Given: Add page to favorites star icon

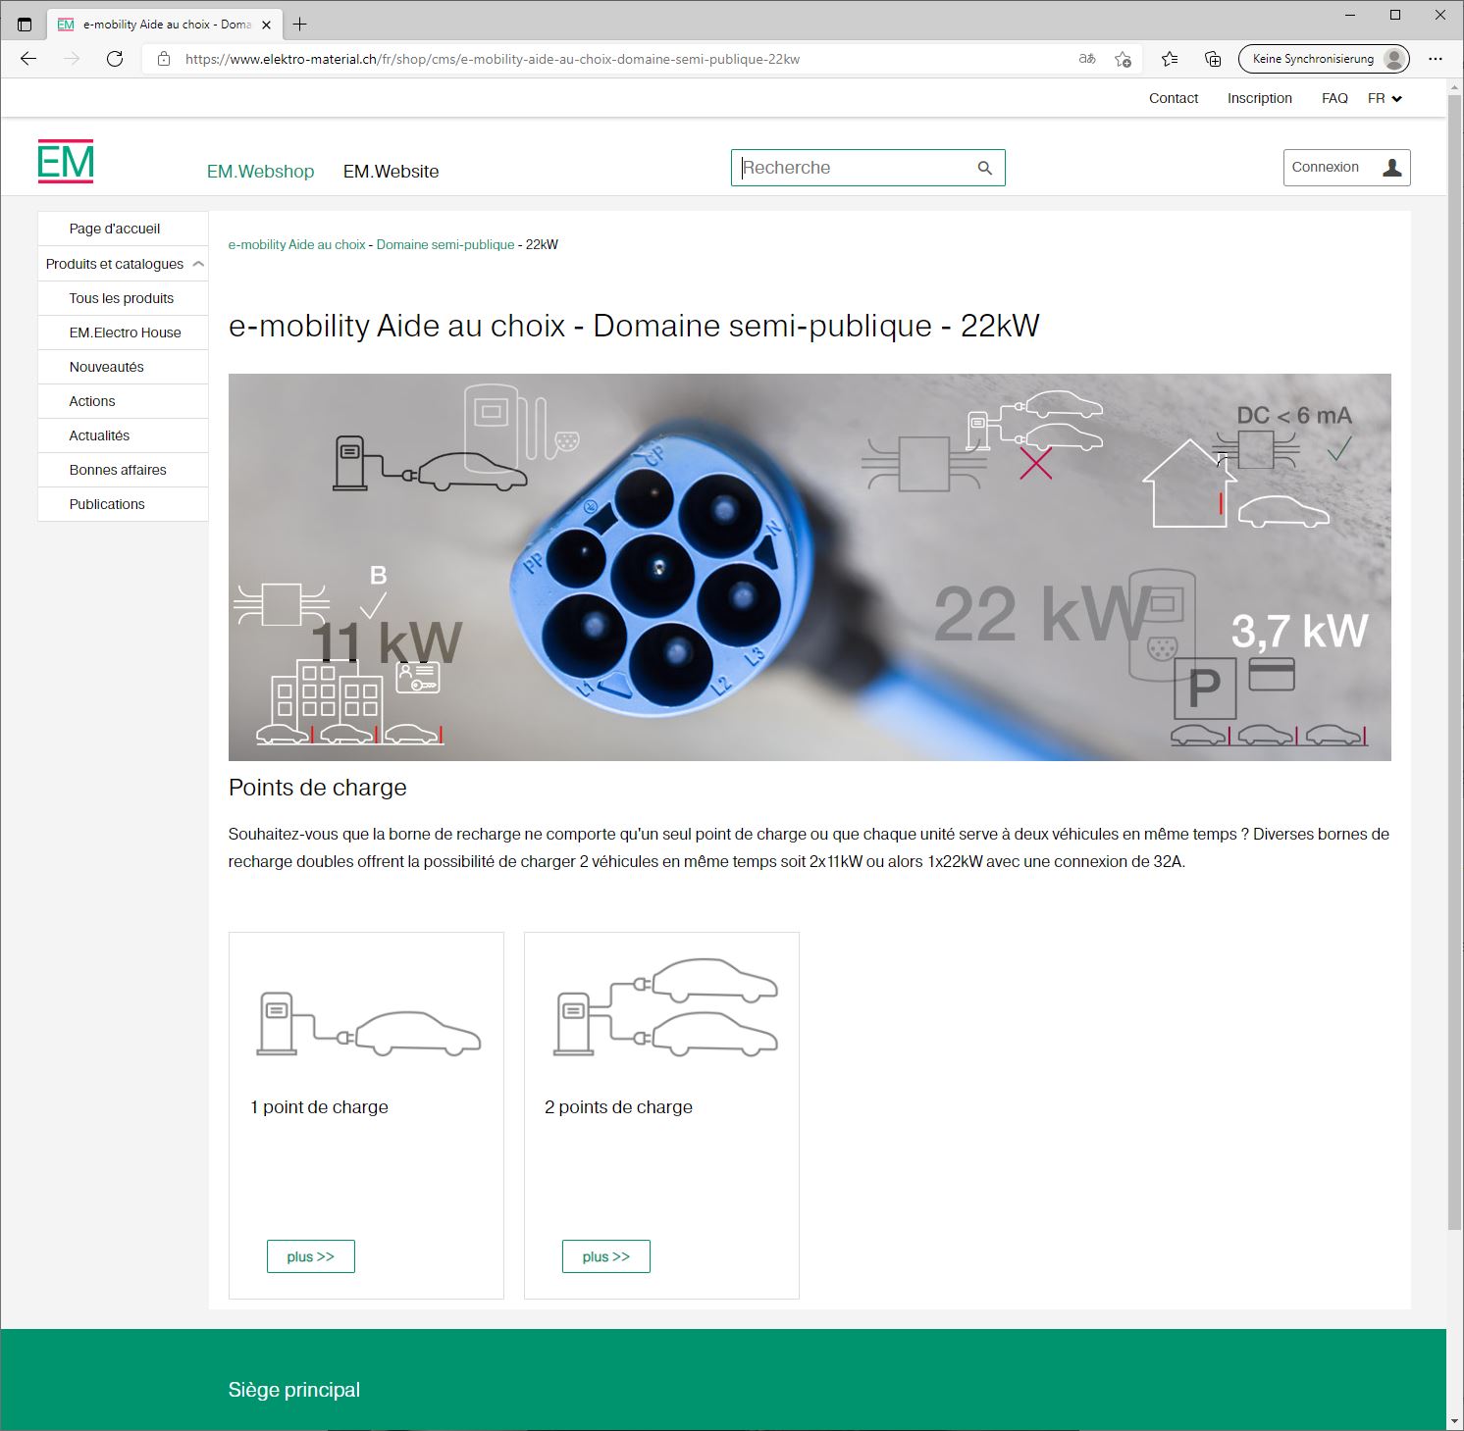Looking at the screenshot, I should coord(1123,59).
